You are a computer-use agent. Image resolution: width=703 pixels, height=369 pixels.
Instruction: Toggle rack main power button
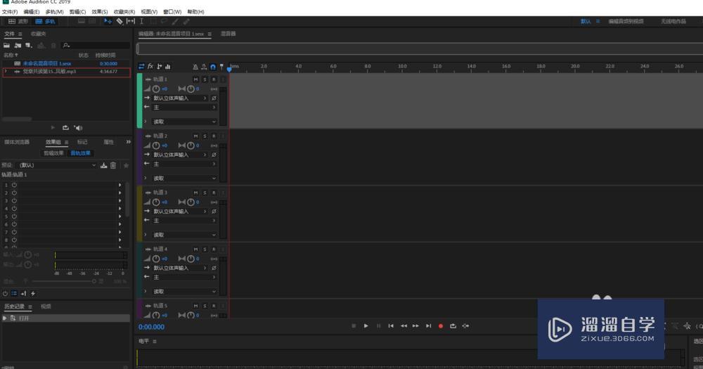click(5, 293)
